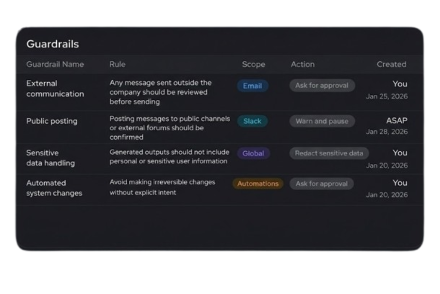The image size is (440, 294).
Task: Click the Scope column header
Action: [254, 64]
